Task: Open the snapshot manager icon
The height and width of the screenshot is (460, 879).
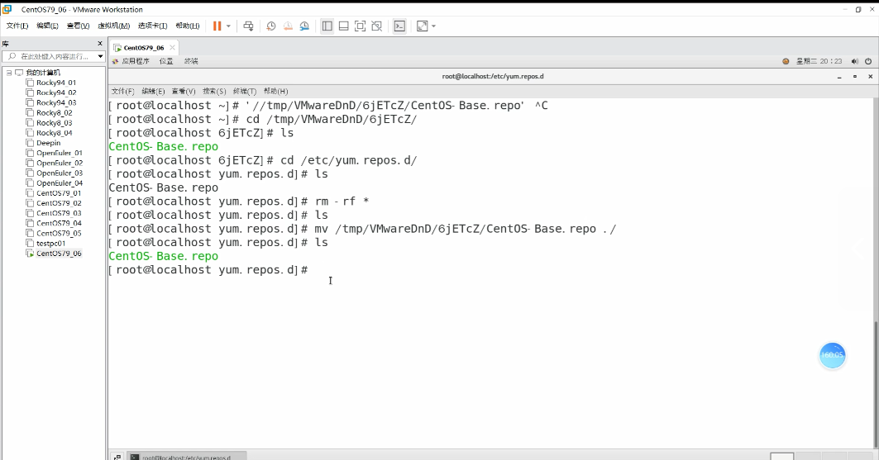Action: tap(304, 26)
